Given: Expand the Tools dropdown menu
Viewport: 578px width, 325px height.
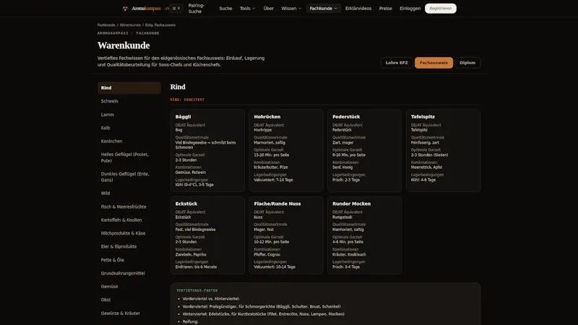Looking at the screenshot, I should [247, 8].
